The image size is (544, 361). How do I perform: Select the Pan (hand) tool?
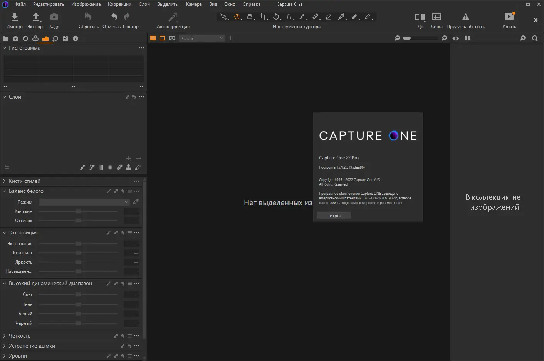coord(237,17)
